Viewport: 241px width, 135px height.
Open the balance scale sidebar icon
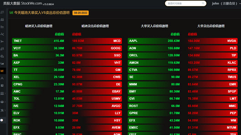tap(2, 56)
